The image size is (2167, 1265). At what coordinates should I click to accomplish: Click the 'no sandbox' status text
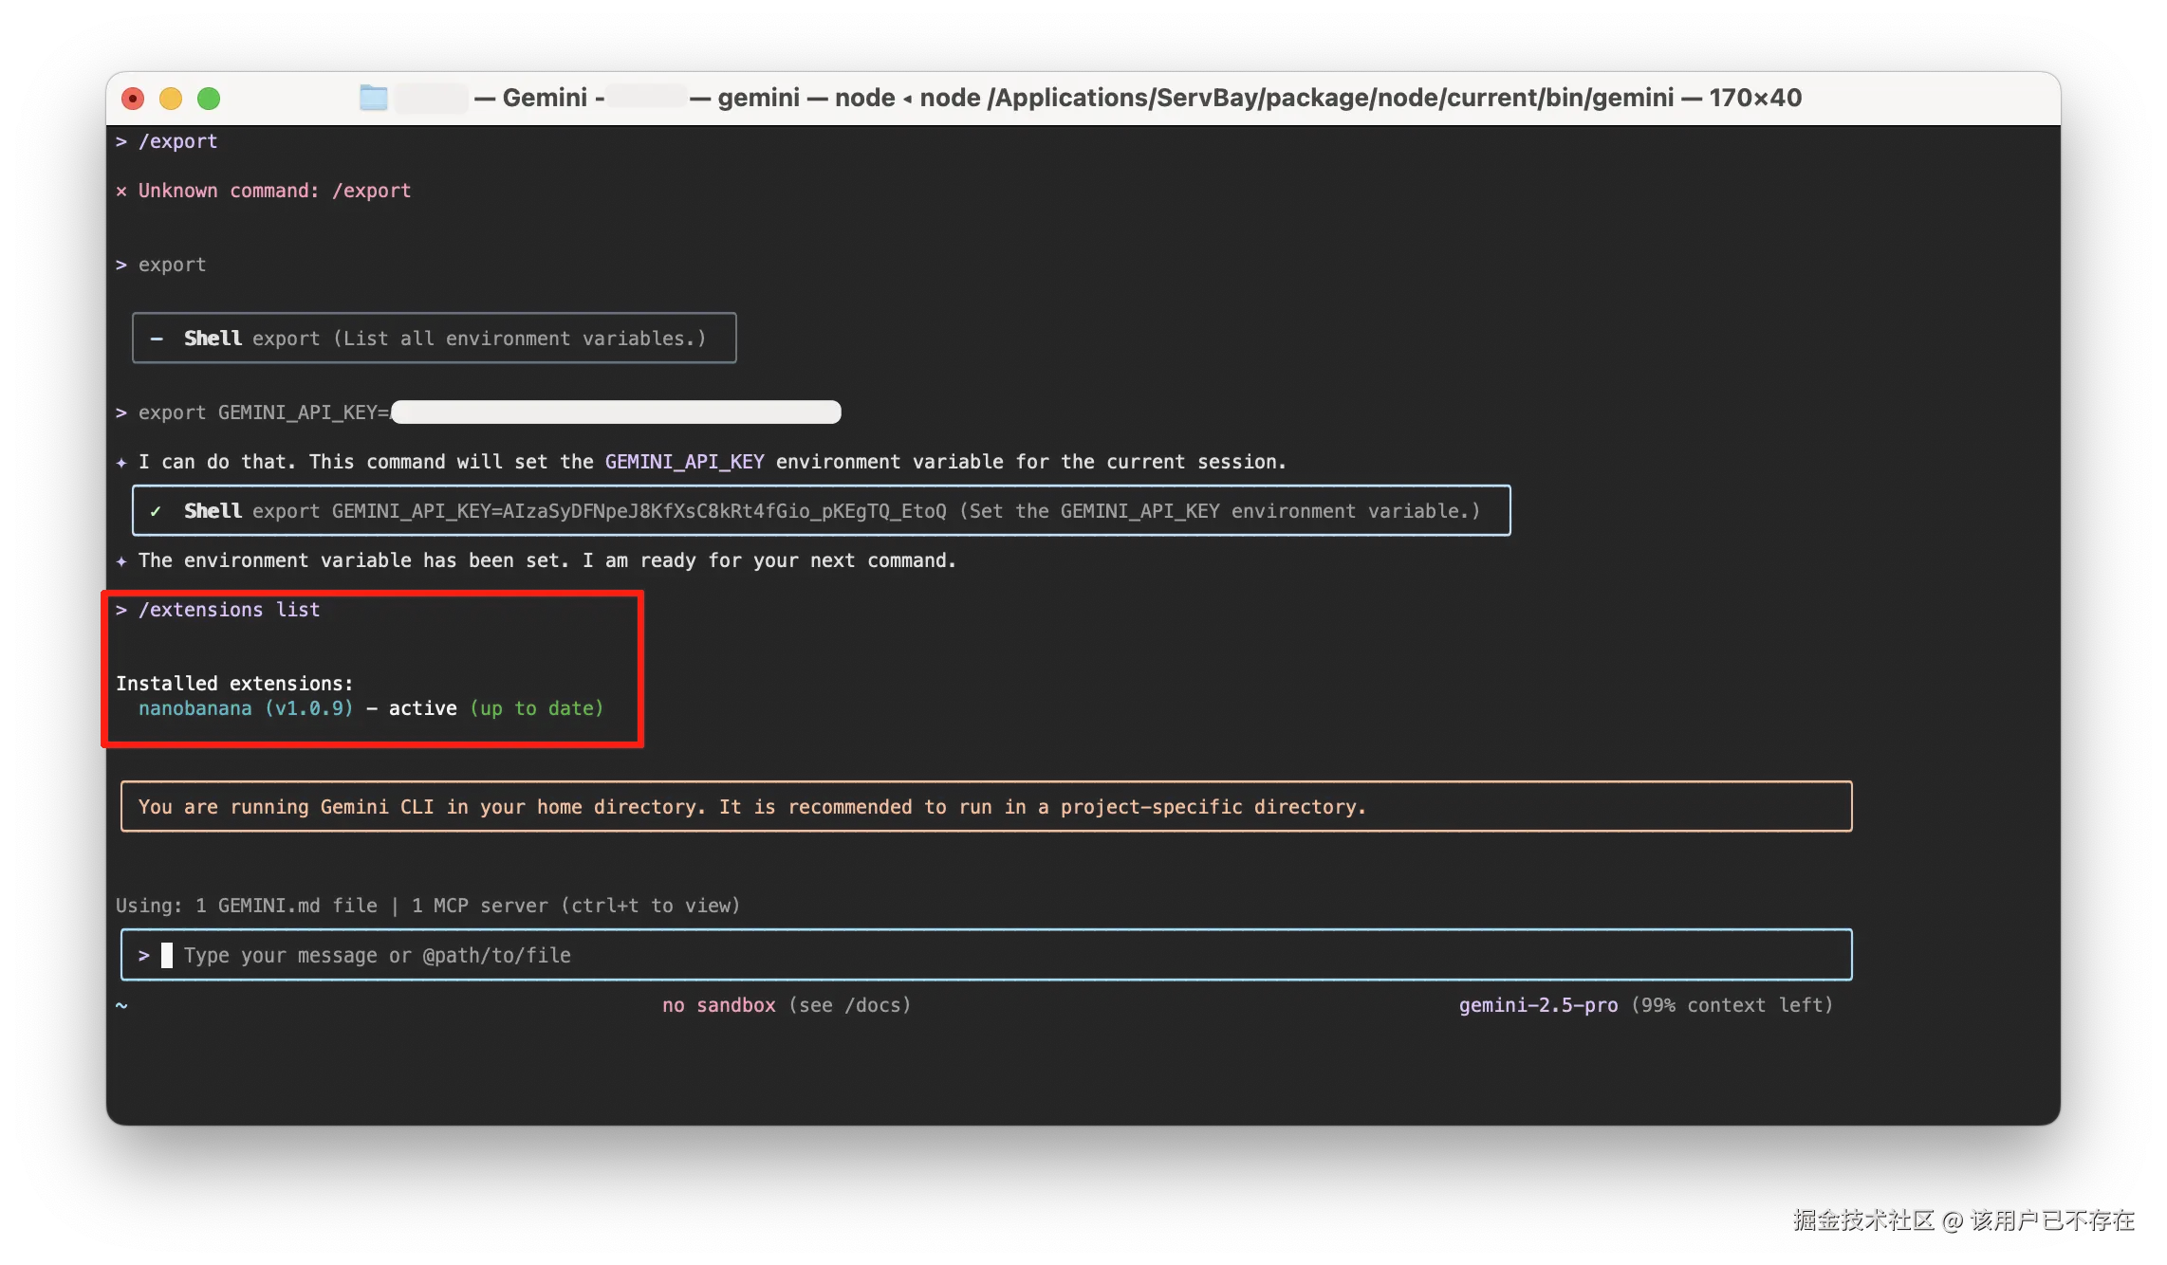point(718,1005)
